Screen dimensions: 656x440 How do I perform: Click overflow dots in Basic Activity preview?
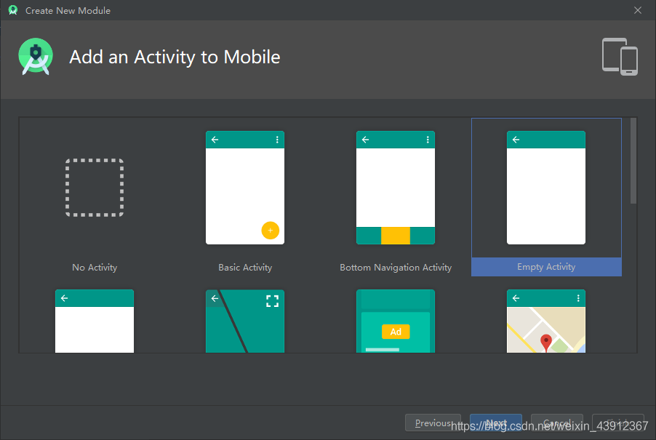point(277,140)
